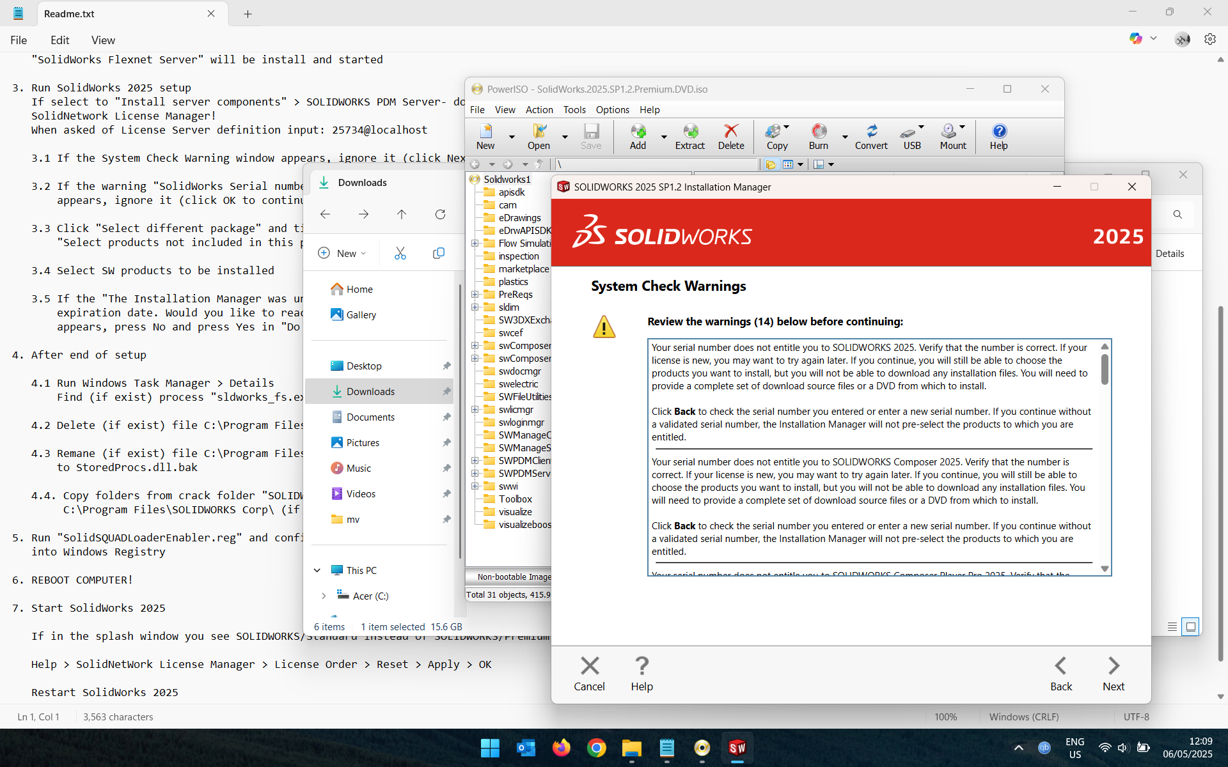Open dropdown arrow next to PowerISO Add
The width and height of the screenshot is (1228, 767).
(664, 137)
